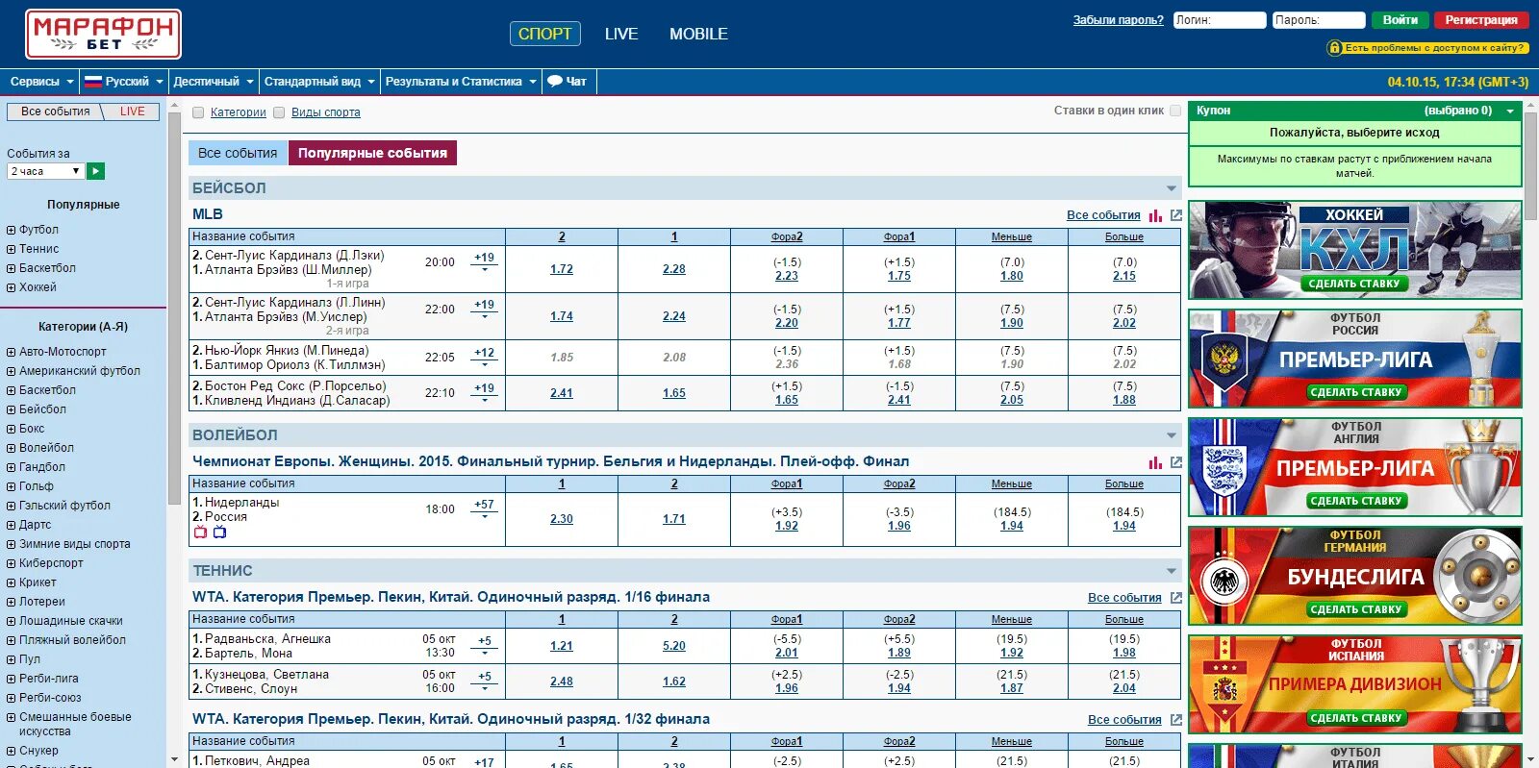
Task: Click Логин input field
Action: pos(1220,20)
